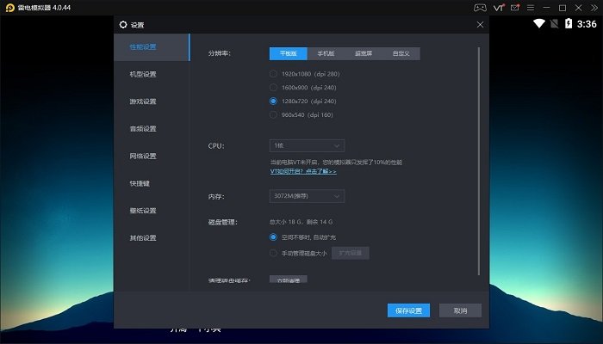Screen dimensions: 603x344
Task: Open the 内存 memory size dropdown
Action: [307, 196]
